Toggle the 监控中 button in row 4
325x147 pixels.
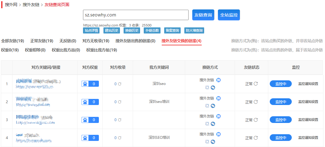tap(280, 138)
